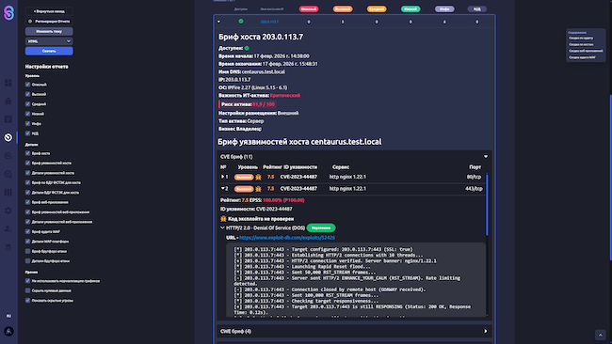Screen dimensions: 612x344
Task: Click the teal 'Низкий' severity badge header
Action: (411, 9)
